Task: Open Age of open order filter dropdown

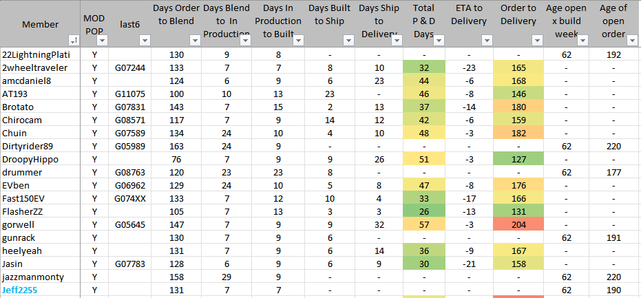Action: point(631,41)
